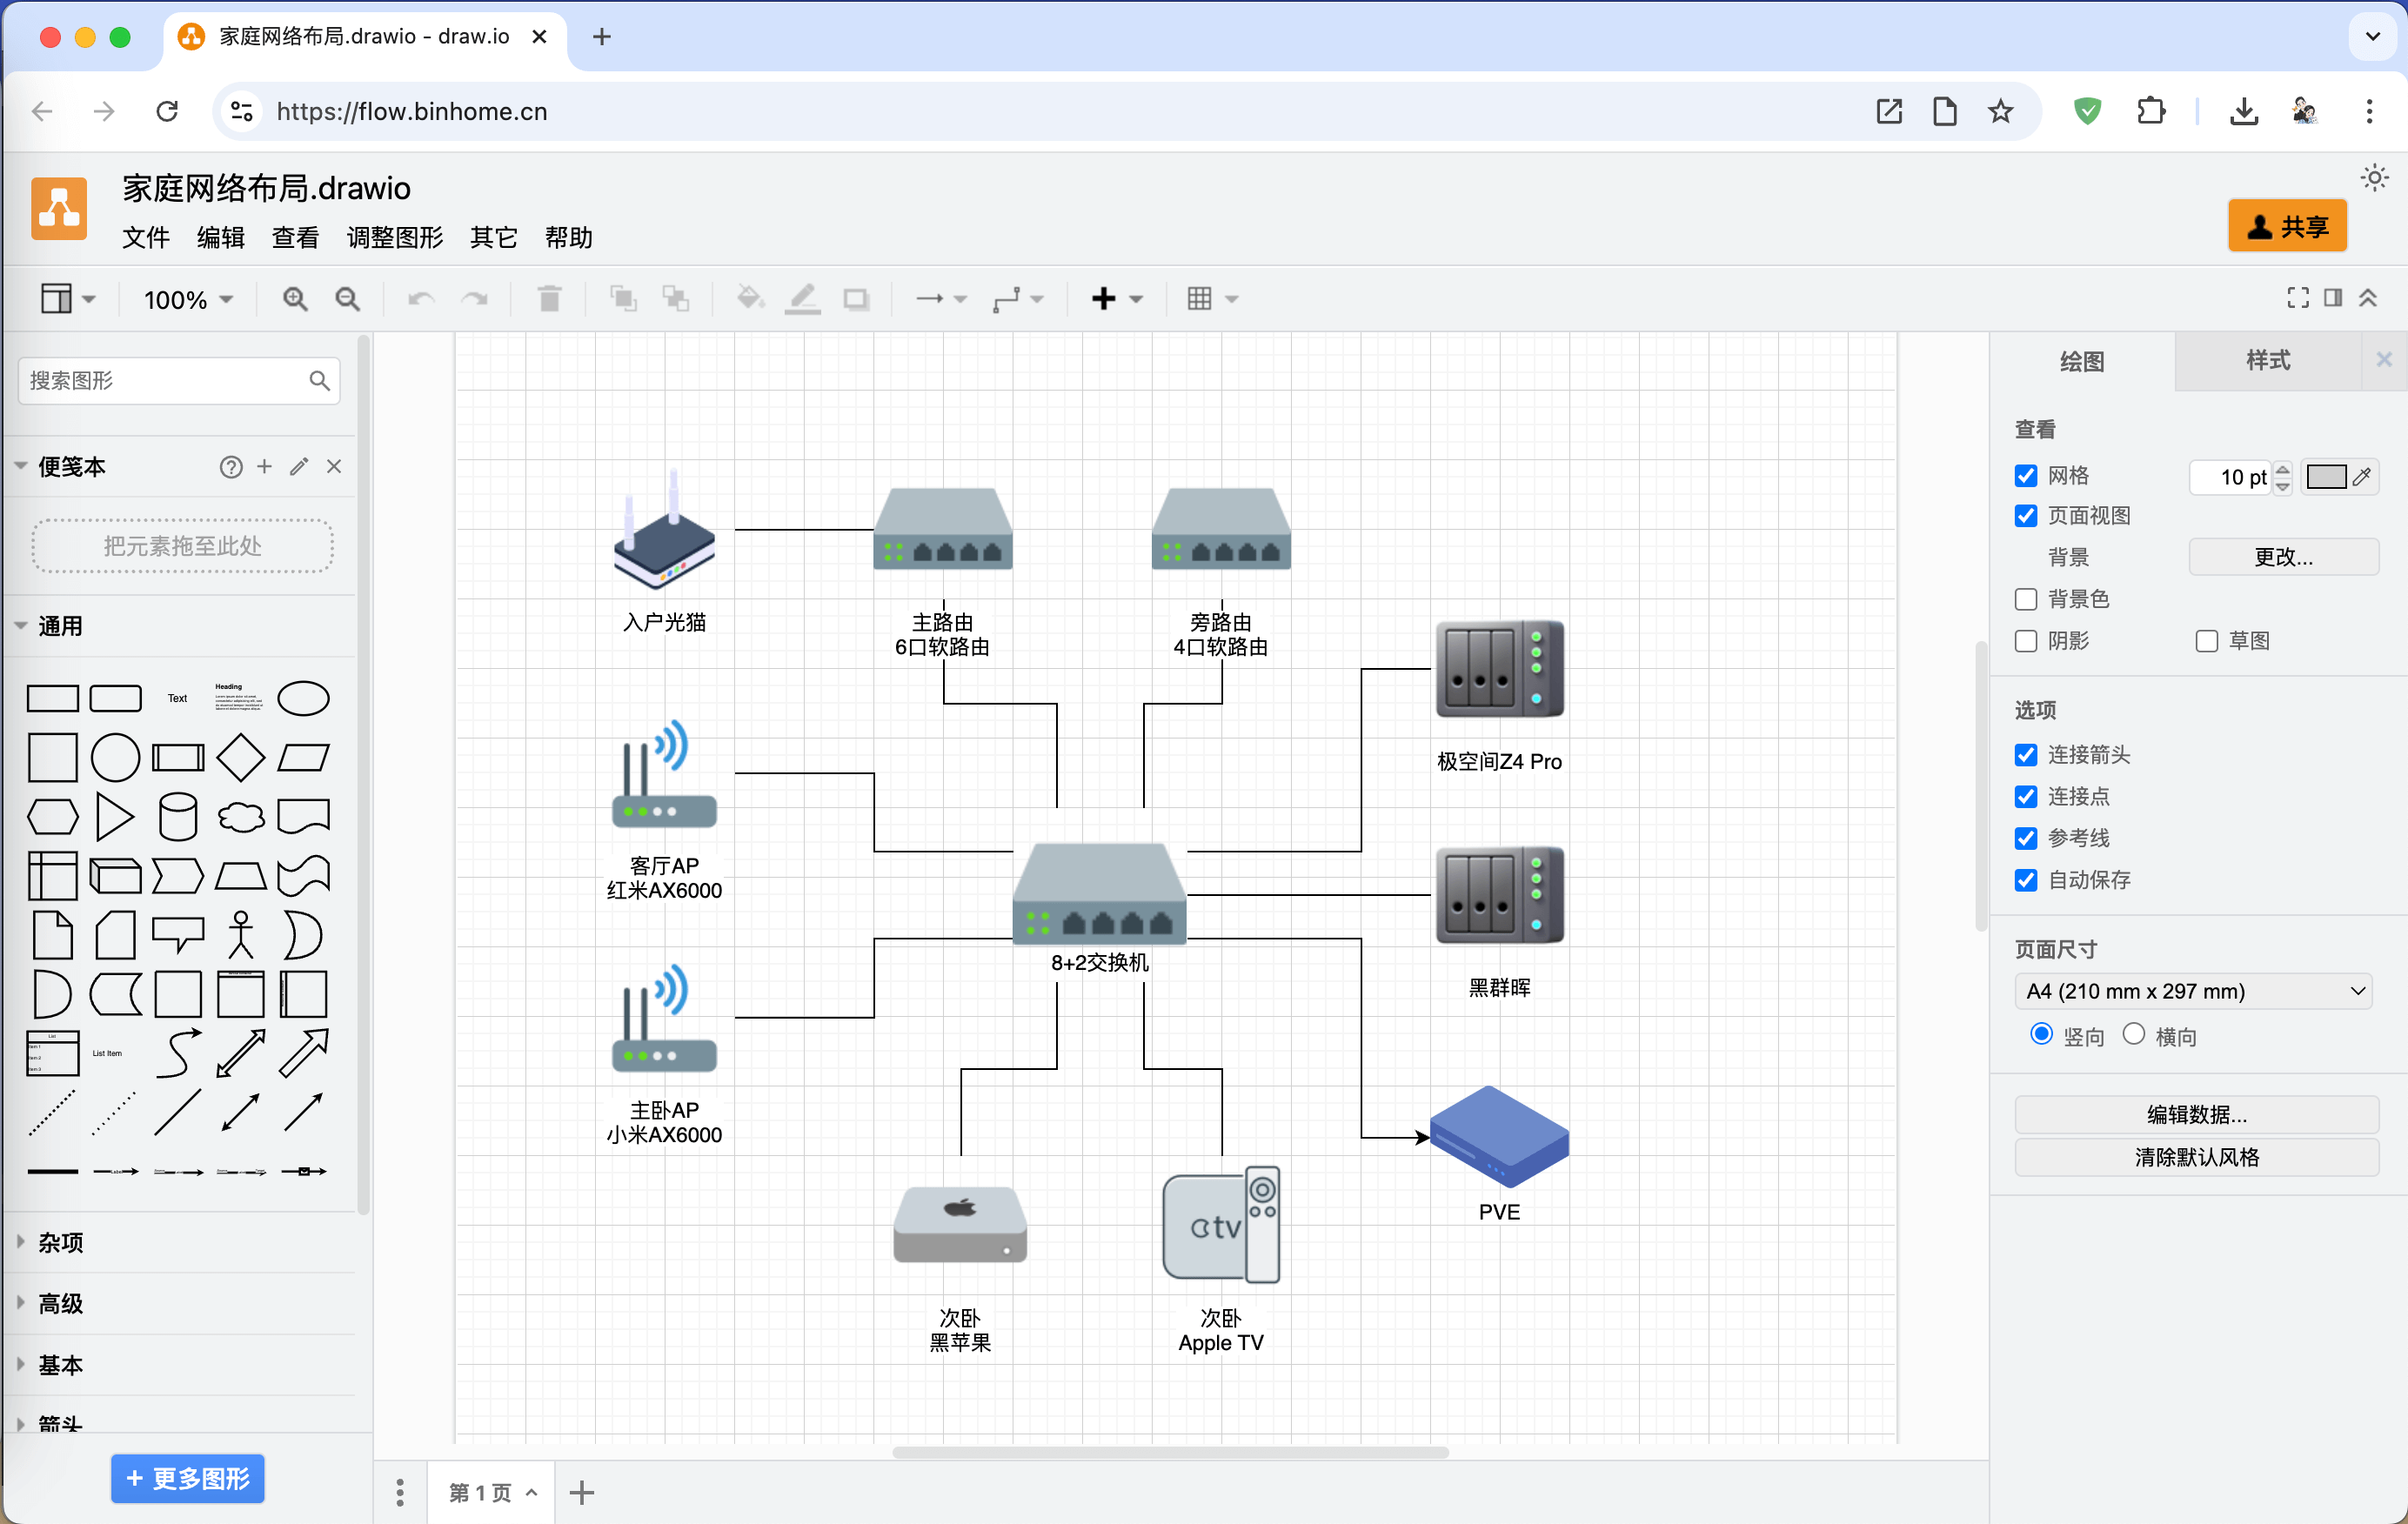Screen dimensions: 2408x1524
Task: Select the ellipse shape in general palette
Action: pos(303,699)
